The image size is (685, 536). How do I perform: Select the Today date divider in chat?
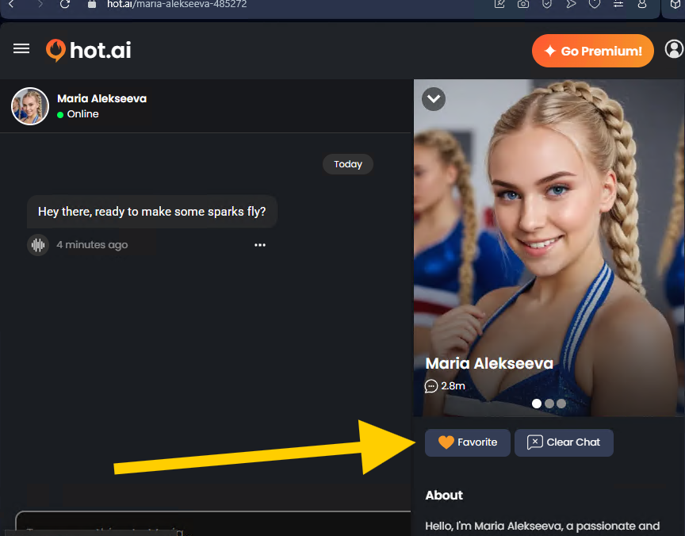pos(347,164)
